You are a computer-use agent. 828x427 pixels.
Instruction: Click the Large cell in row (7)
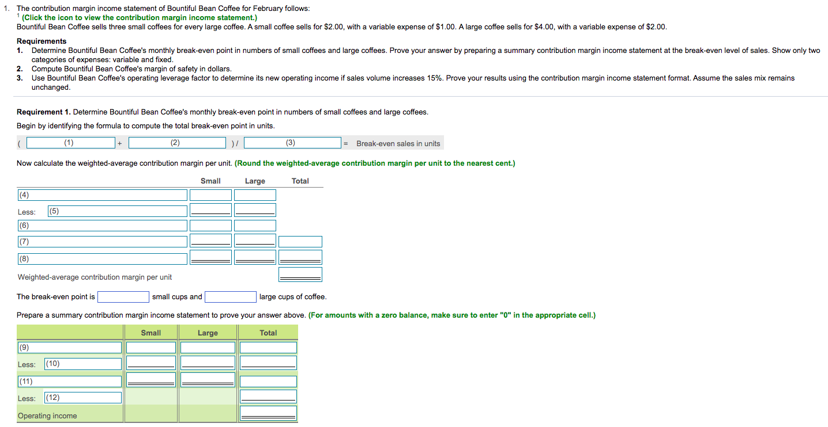(255, 241)
